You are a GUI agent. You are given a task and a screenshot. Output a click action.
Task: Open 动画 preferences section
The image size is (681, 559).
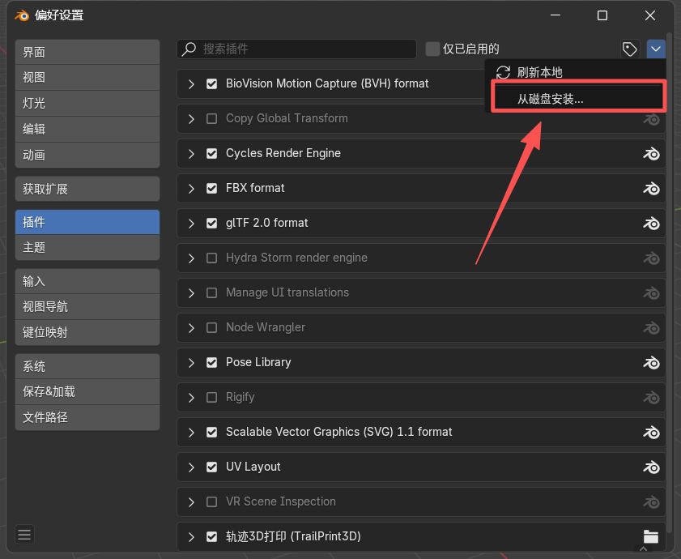point(87,156)
